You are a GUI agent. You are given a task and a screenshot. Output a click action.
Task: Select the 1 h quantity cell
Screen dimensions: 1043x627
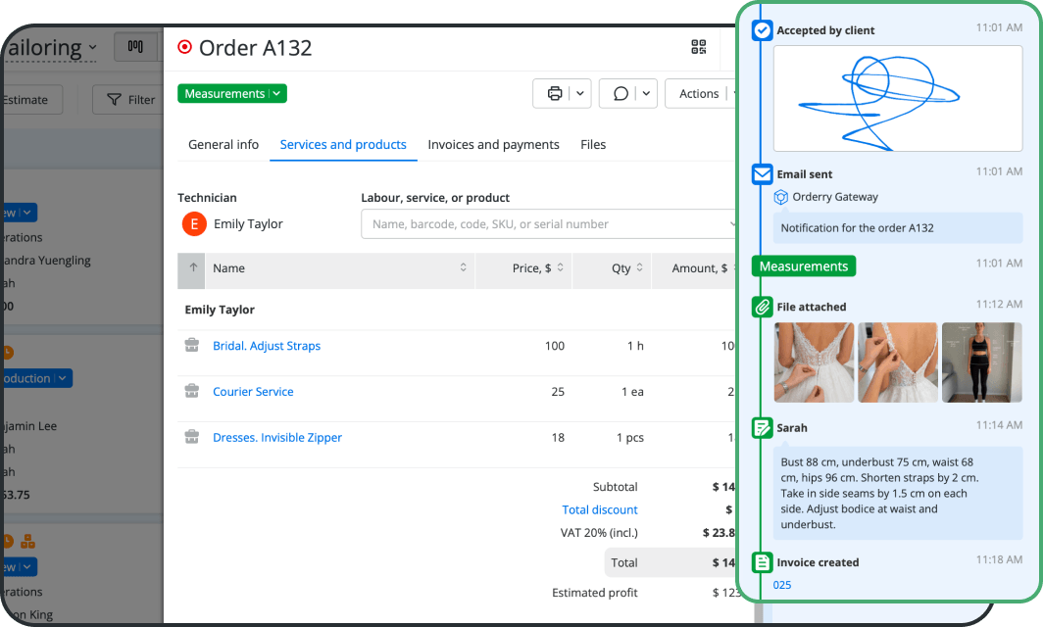tap(635, 346)
